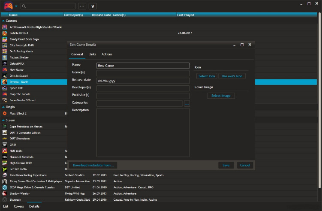The height and width of the screenshot is (211, 322).
Task: Select the ArtifexMundi.PersianNightsSandsofWonde row
Action: [159, 27]
